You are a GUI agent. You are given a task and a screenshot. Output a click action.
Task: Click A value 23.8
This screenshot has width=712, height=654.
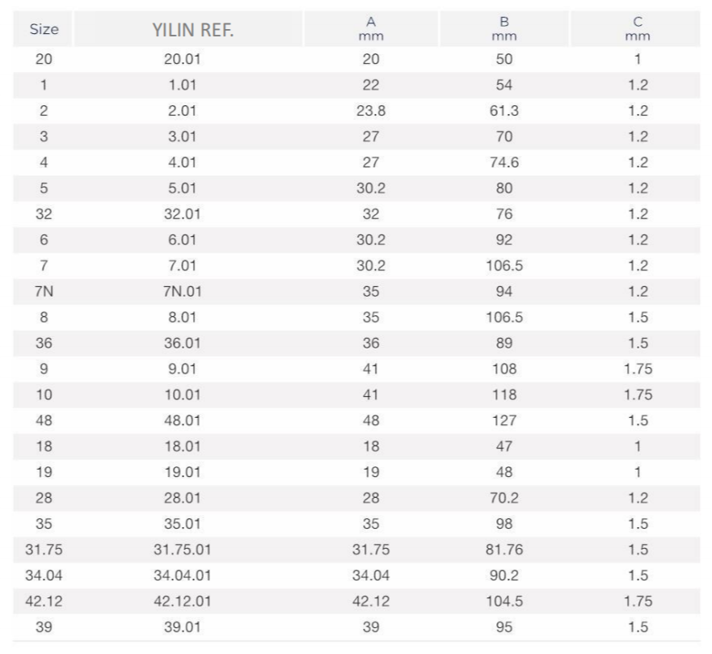click(x=371, y=111)
